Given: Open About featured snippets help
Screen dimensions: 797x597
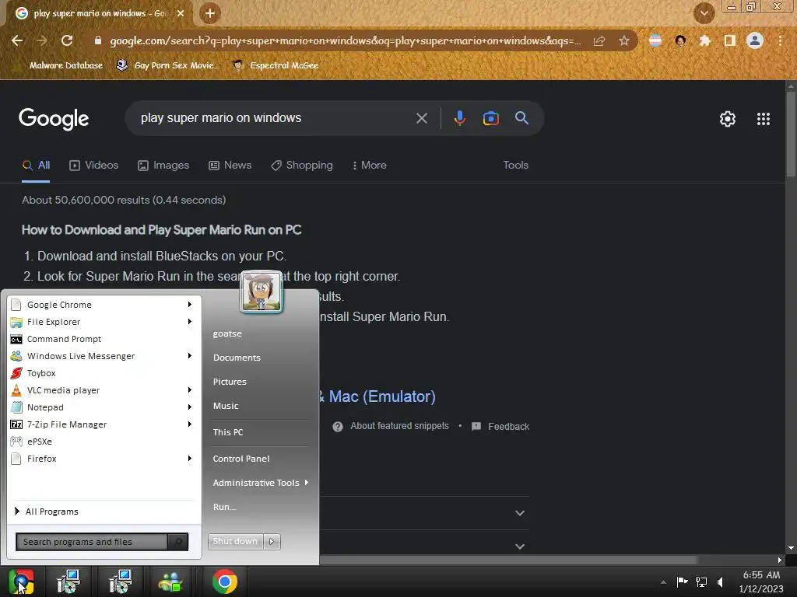Looking at the screenshot, I should (x=391, y=426).
